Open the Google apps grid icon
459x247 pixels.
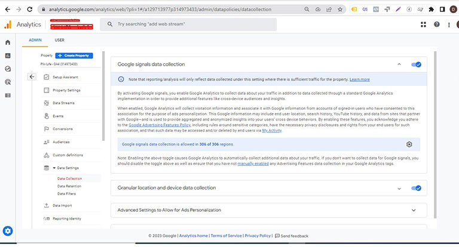click(423, 24)
